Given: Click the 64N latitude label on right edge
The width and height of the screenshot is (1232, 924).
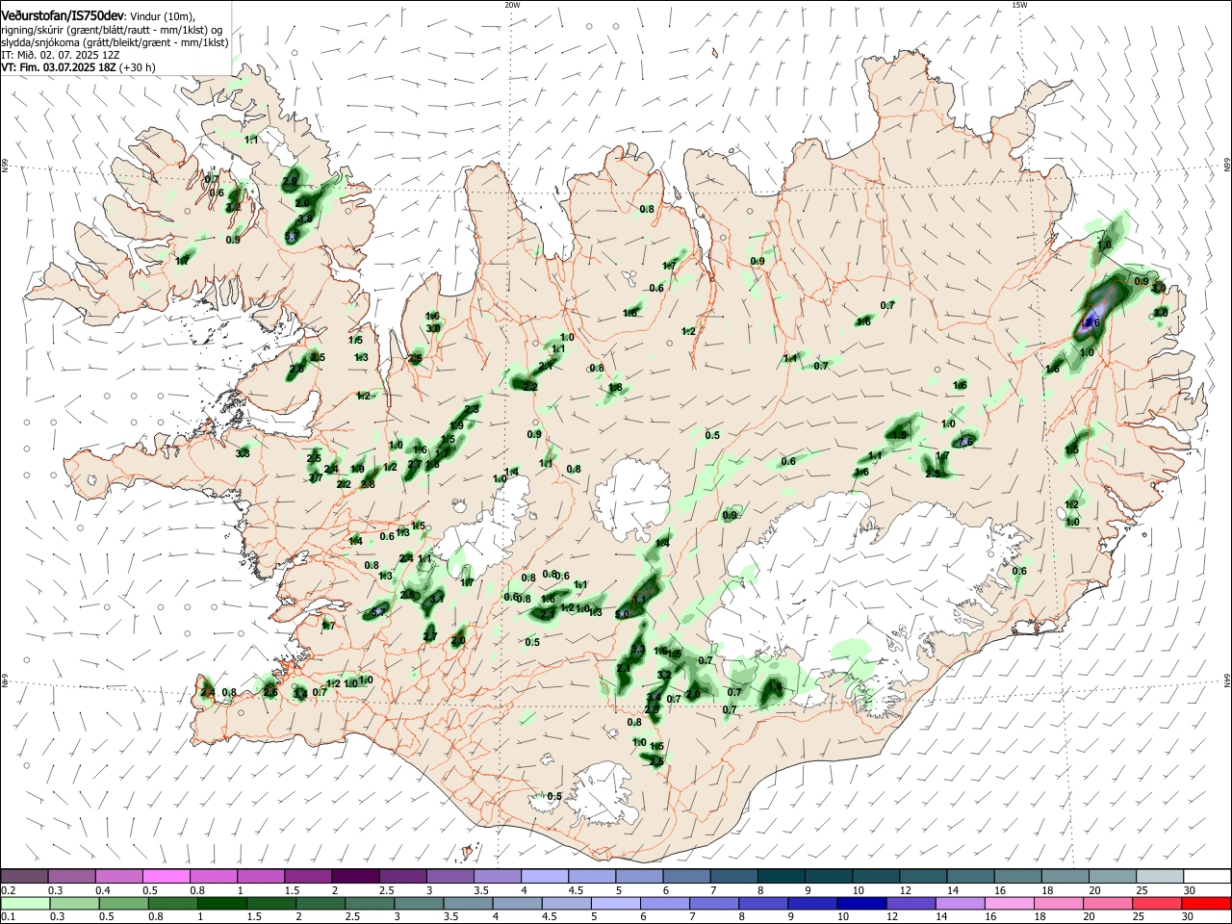Looking at the screenshot, I should click(1227, 680).
